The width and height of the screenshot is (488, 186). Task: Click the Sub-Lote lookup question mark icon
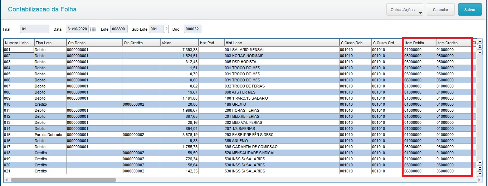pos(166,29)
